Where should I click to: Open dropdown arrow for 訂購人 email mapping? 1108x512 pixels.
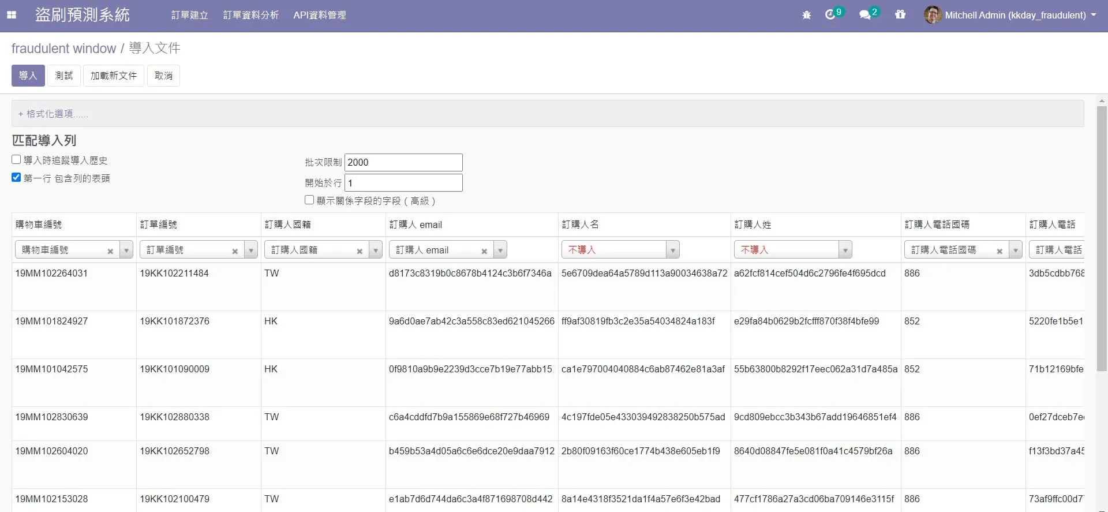pyautogui.click(x=500, y=250)
